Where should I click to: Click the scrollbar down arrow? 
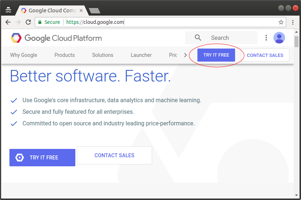coord(296,195)
